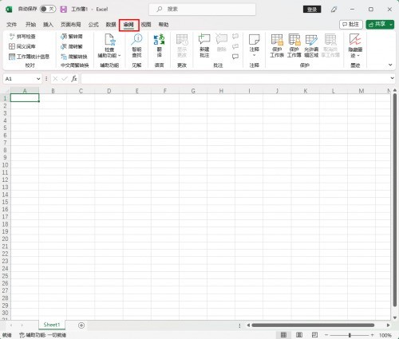Screen dimensions: 399x339
Task: Open the Thesaurus (同义词库)
Action: point(22,46)
